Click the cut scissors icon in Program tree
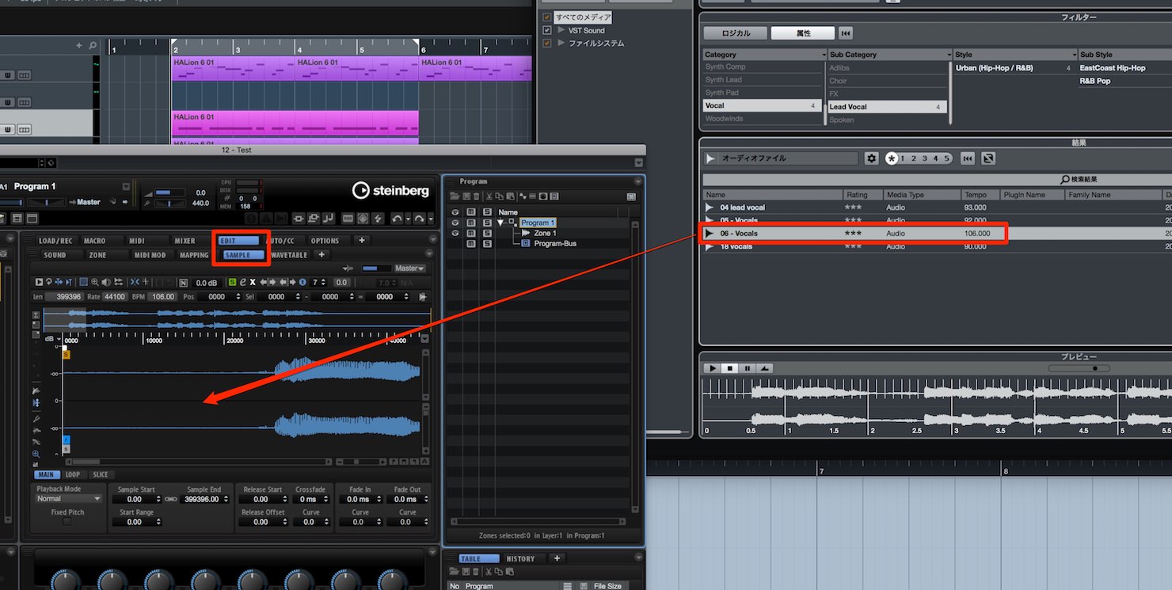The height and width of the screenshot is (590, 1172). click(x=489, y=196)
